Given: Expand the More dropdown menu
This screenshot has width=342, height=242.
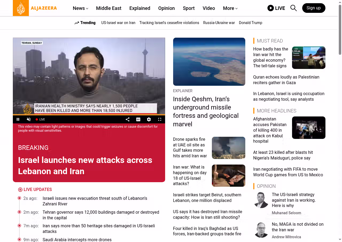Looking at the screenshot, I should point(230,8).
